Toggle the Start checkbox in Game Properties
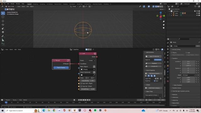 155,81
